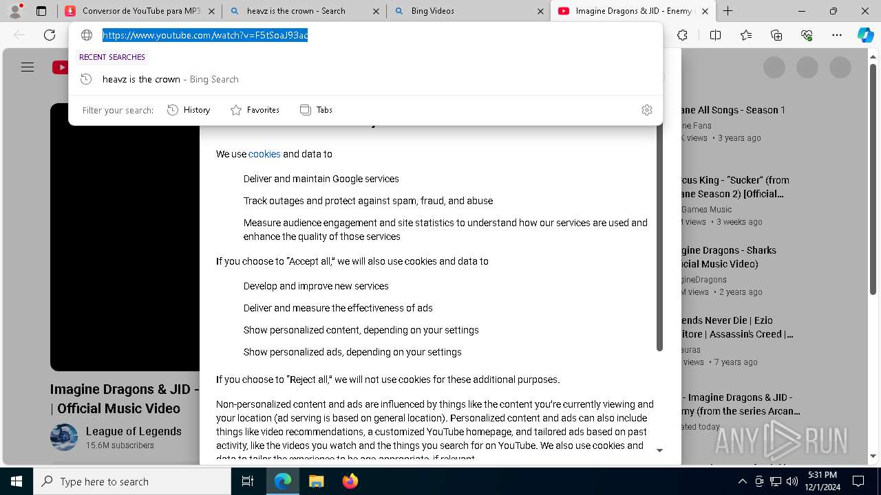Image resolution: width=881 pixels, height=495 pixels.
Task: Close the Bing Videos tab
Action: [x=540, y=11]
